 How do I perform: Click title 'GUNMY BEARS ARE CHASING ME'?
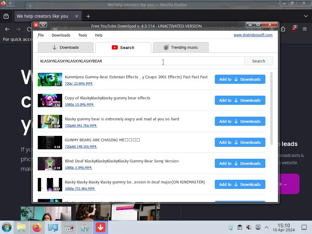102,140
